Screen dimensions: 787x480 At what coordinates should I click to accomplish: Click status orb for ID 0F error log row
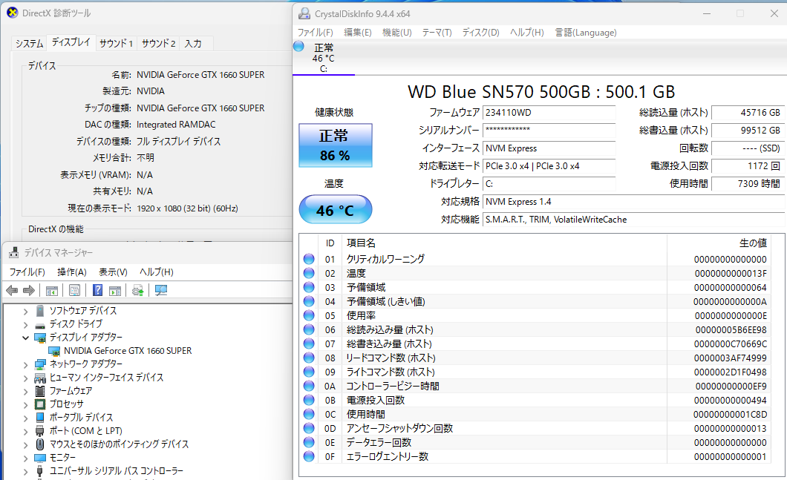(309, 456)
